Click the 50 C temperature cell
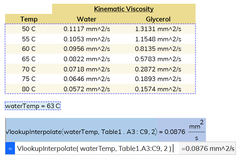 click(29, 29)
